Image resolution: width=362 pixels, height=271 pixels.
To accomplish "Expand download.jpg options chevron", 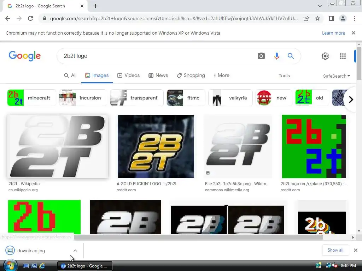I will pyautogui.click(x=75, y=251).
